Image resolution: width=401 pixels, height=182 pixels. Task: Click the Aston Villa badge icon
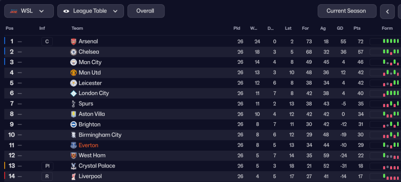[x=73, y=114]
